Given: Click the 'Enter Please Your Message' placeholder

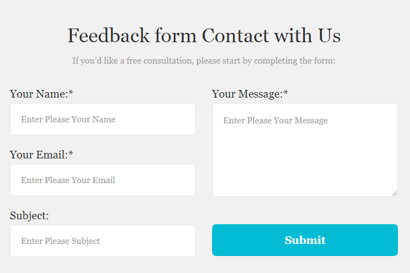Looking at the screenshot, I should point(275,121).
